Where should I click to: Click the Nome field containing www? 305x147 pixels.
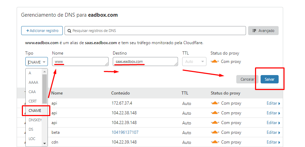pos(81,62)
